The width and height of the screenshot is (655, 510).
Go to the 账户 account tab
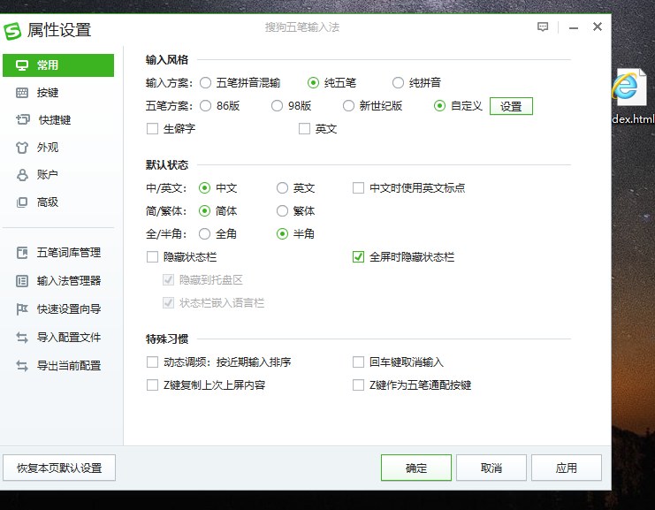(58, 175)
